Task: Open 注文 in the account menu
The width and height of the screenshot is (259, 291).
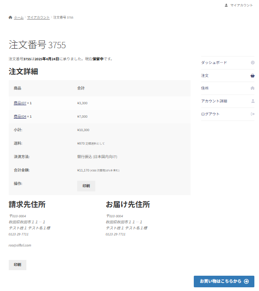Action: (205, 76)
